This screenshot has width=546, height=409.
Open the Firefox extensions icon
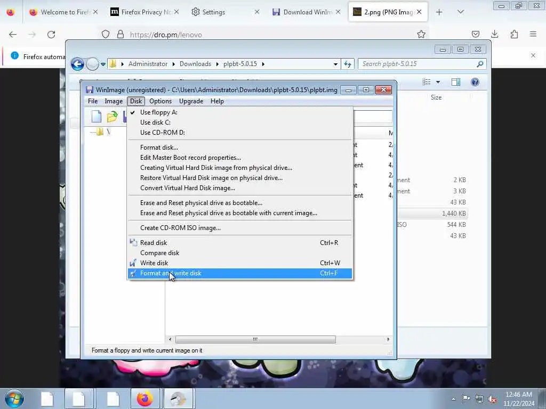tap(514, 34)
